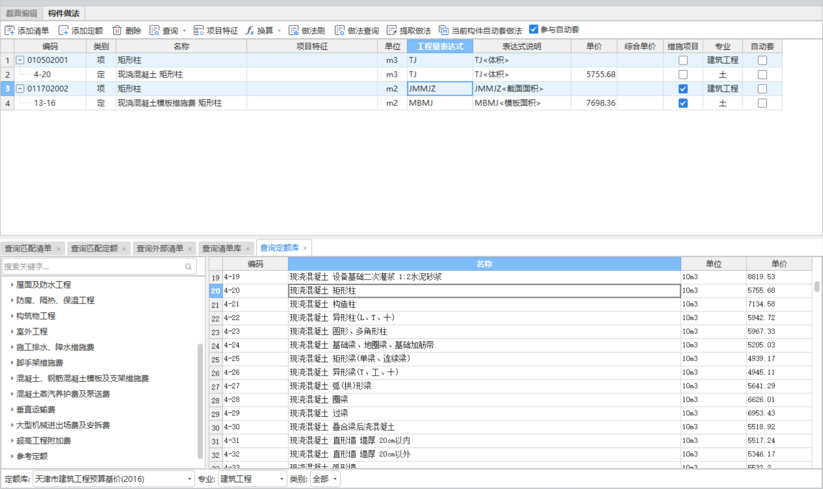The height and width of the screenshot is (489, 823).
Task: Open the 查询清单库 tab
Action: pyautogui.click(x=221, y=248)
